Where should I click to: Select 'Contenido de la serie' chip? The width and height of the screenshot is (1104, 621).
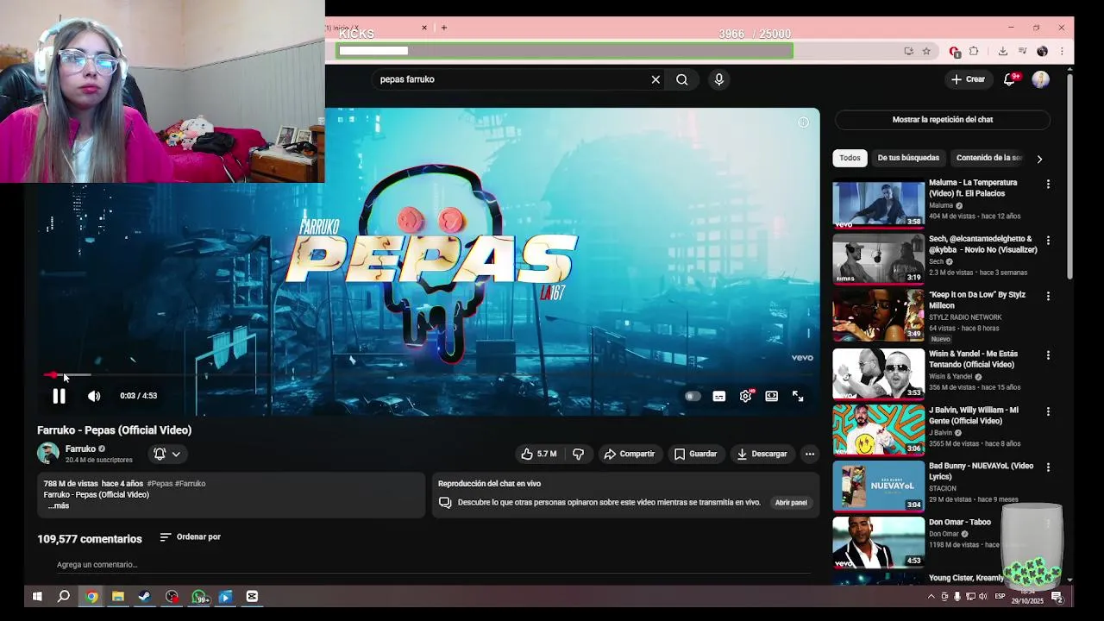coord(988,158)
